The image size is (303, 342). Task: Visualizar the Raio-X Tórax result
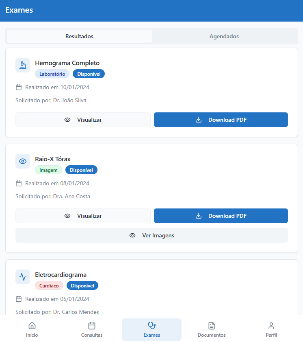point(83,216)
